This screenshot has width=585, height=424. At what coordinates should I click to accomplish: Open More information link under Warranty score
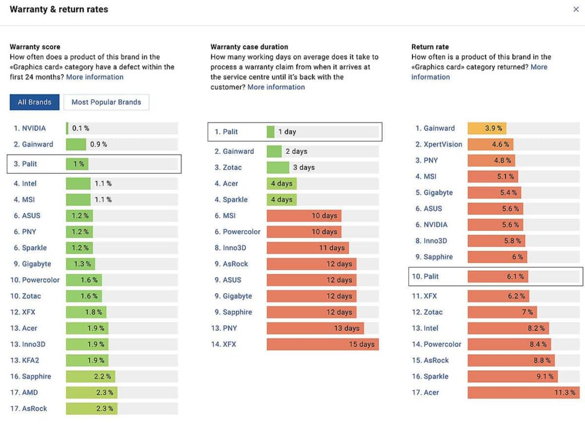95,77
